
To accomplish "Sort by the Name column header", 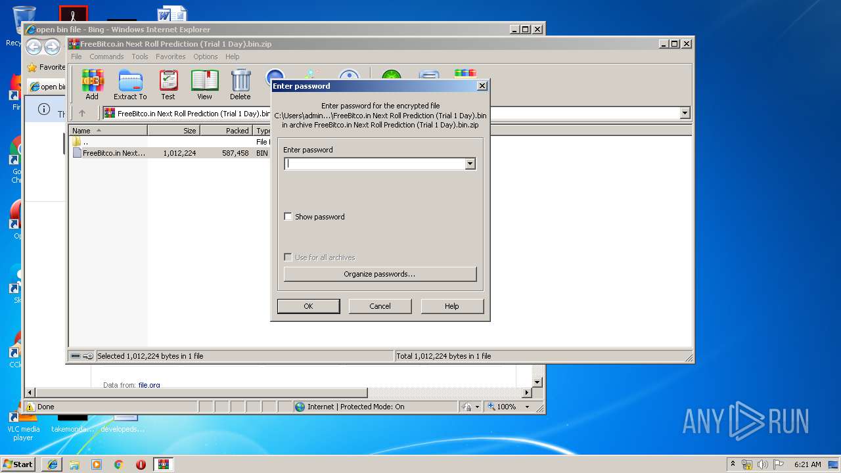I will point(108,131).
